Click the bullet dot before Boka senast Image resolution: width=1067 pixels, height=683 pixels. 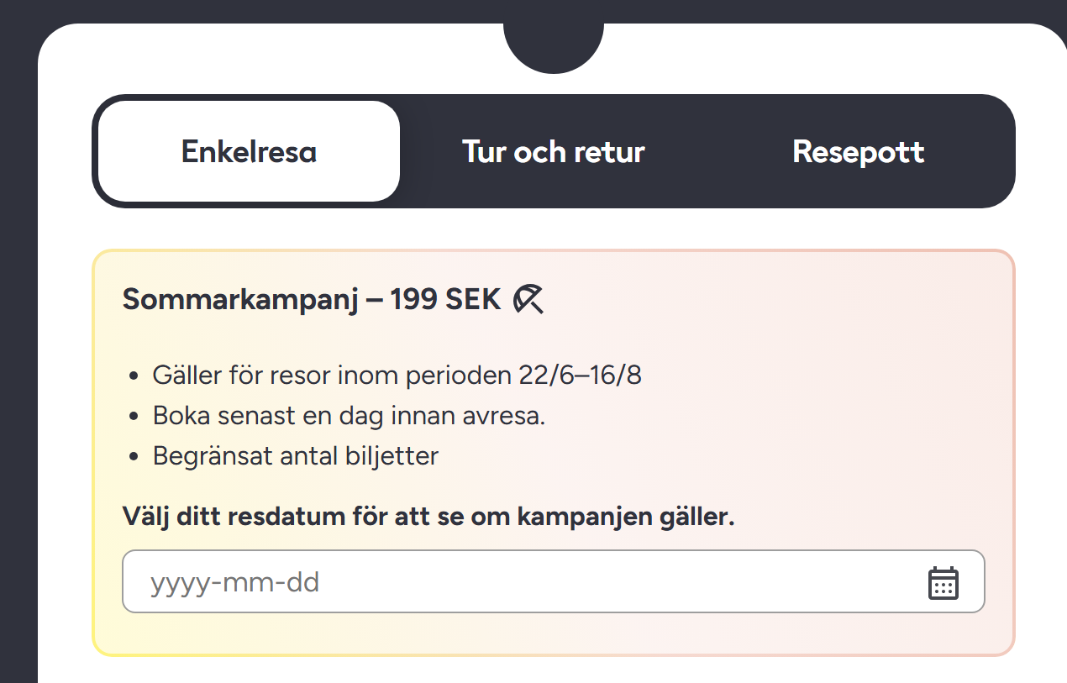[x=134, y=417]
